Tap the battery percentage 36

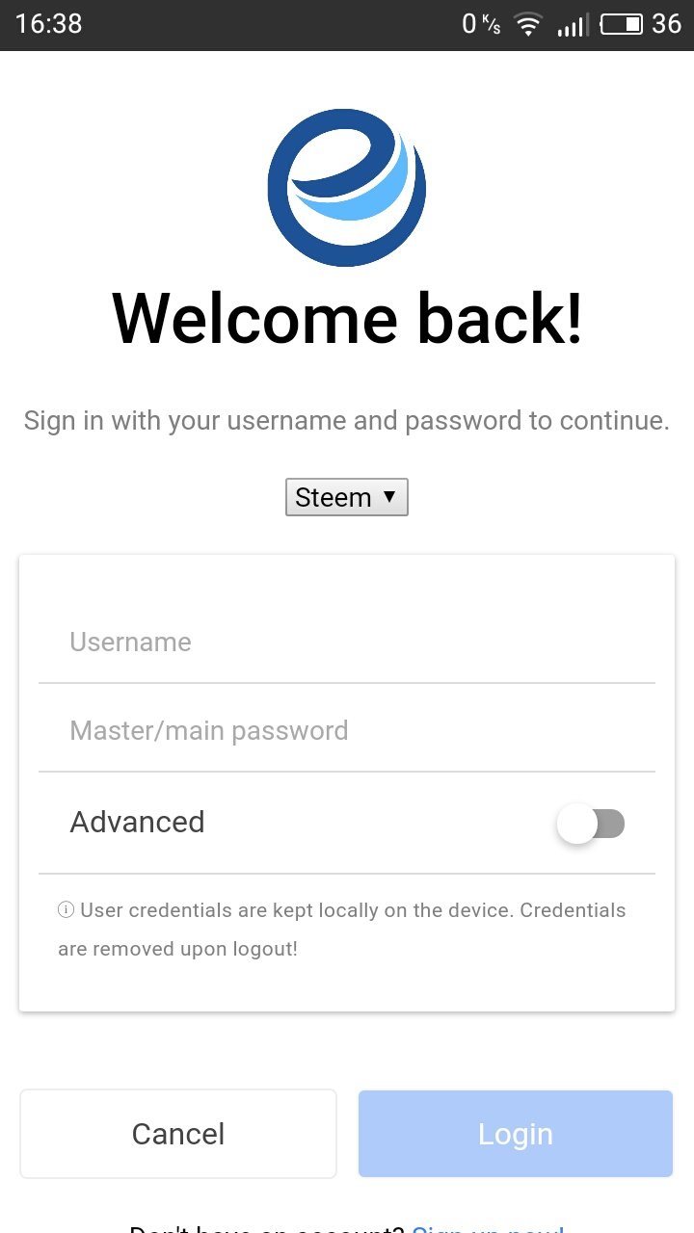coord(666,24)
